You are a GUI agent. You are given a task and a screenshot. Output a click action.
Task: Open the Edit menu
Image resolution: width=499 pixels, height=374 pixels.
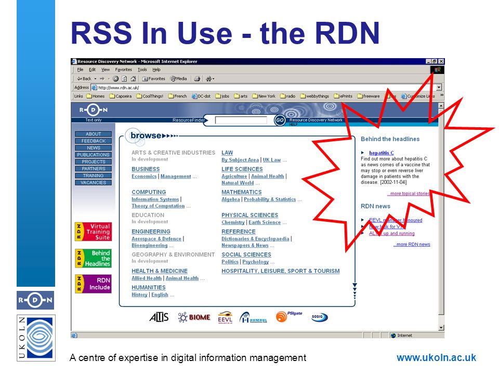[x=92, y=70]
